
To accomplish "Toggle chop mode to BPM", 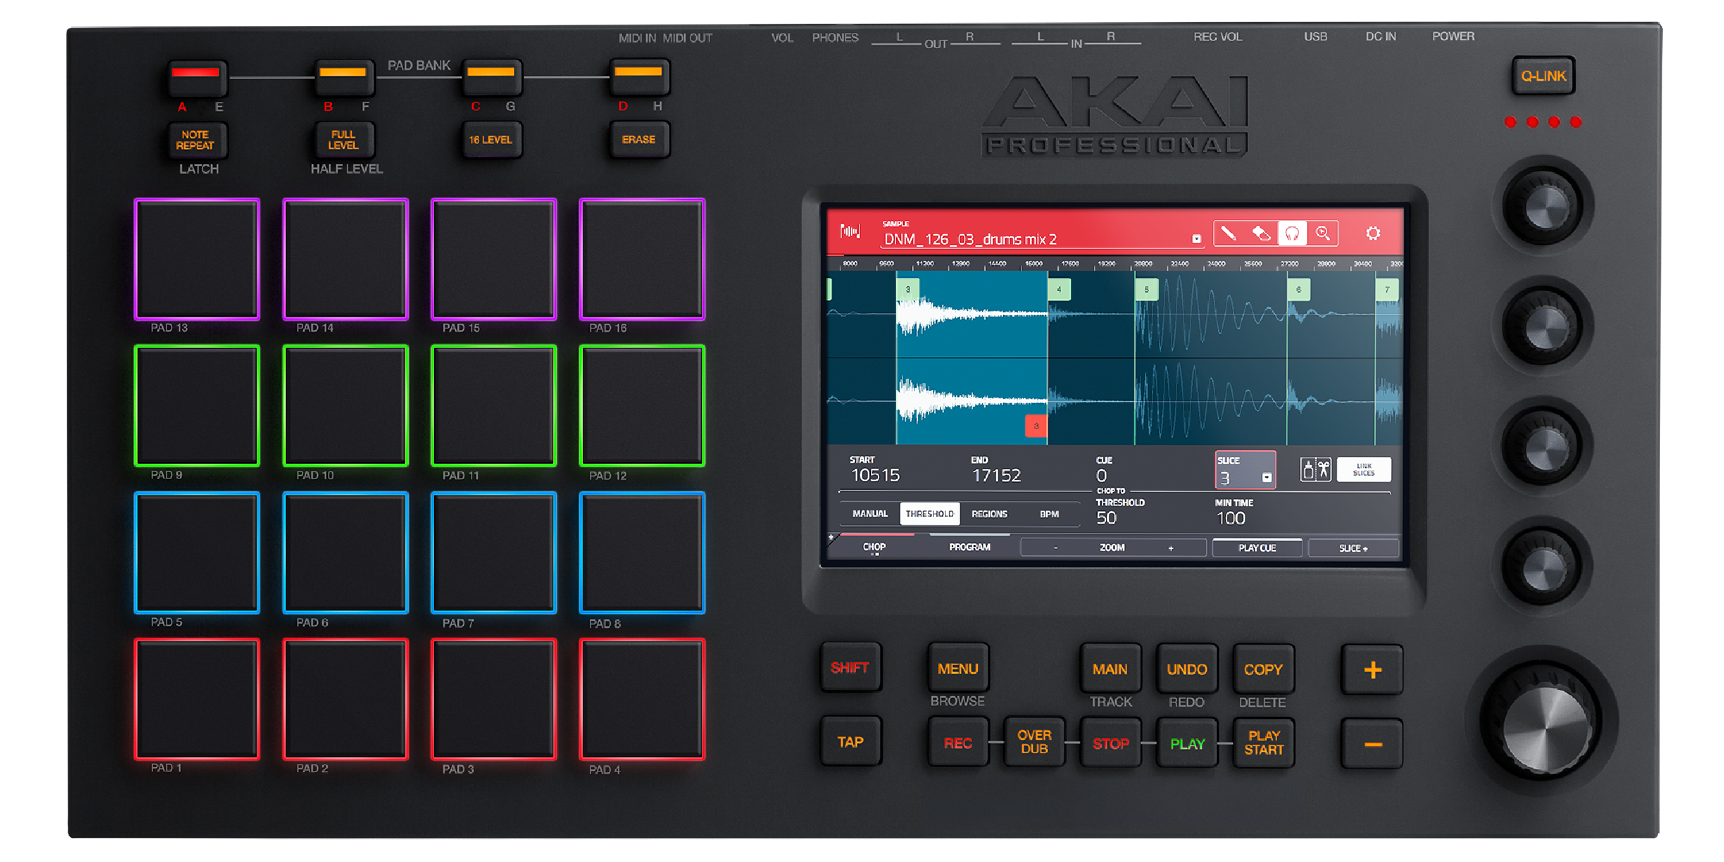I will point(1050,514).
